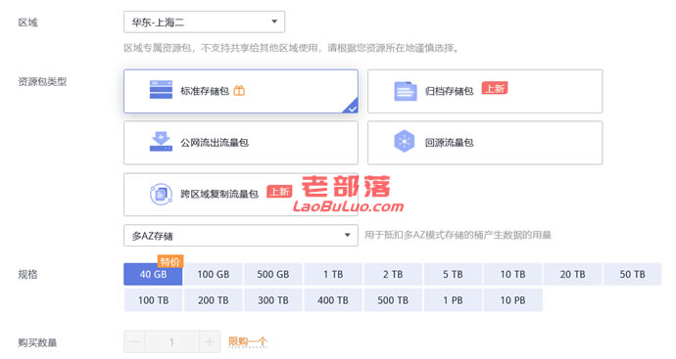Set specification to 500 TB

click(393, 300)
